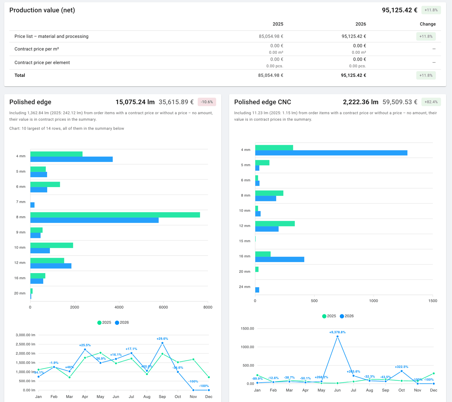The width and height of the screenshot is (452, 402).
Task: Click the +322.5% October point in CNC chart
Action: click(x=401, y=371)
